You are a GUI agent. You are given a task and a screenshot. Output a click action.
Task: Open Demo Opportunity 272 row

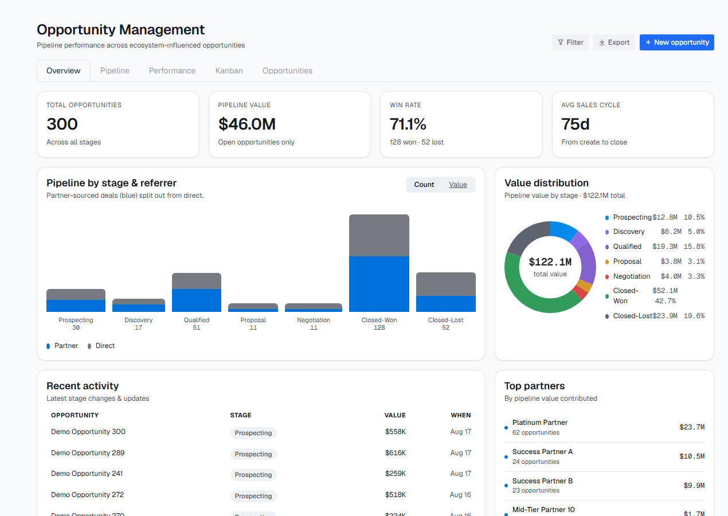(261, 495)
